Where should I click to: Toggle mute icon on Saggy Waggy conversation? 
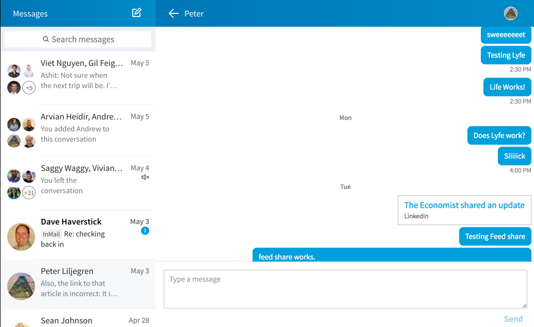tap(145, 177)
